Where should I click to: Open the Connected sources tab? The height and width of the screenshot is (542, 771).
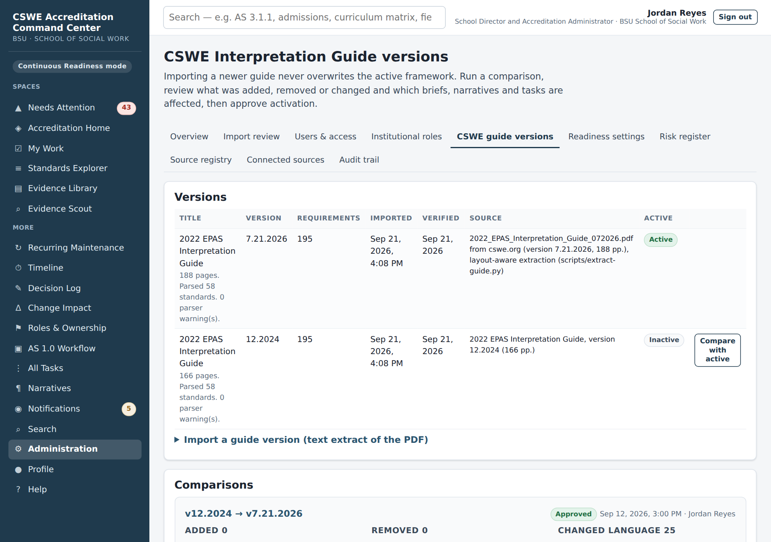285,160
